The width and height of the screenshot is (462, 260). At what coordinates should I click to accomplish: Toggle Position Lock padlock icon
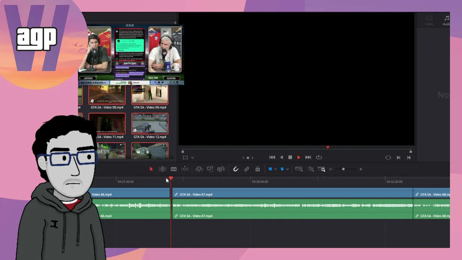(x=257, y=169)
